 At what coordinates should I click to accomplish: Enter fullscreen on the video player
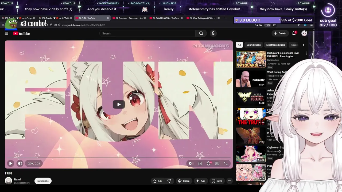pos(226,163)
